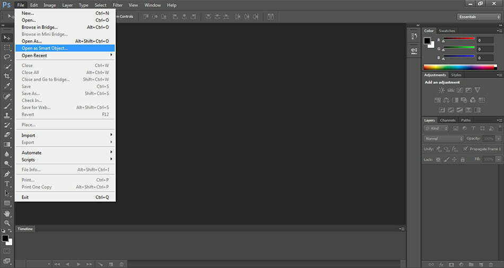504x268 pixels.
Task: Select the Zoom tool in the toolbox
Action: (7, 223)
